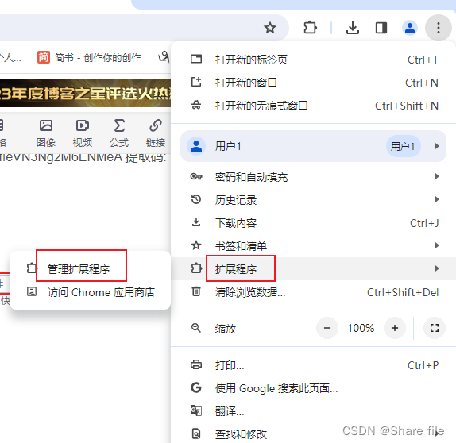Choose 访问 Chrome 应用商店 in submenu
Image resolution: width=456 pixels, height=443 pixels.
(x=90, y=292)
